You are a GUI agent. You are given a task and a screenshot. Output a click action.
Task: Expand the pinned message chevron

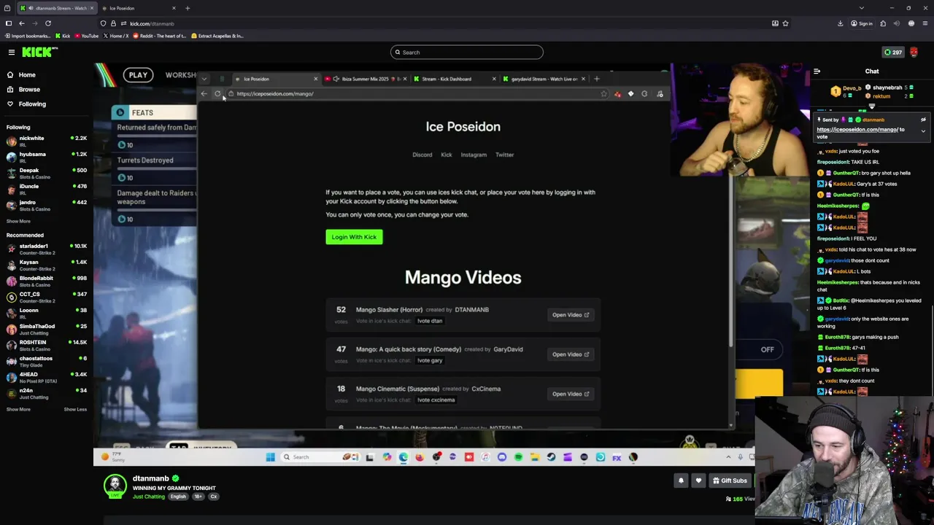(923, 131)
